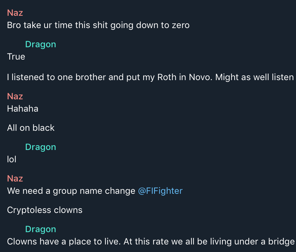Open the @FIFighter mention link
Viewport: 296px width, 252px height.
pyautogui.click(x=160, y=191)
